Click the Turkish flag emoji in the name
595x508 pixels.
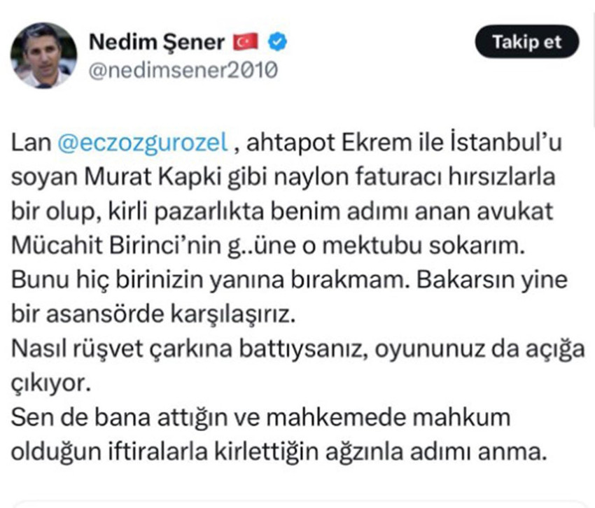246,41
